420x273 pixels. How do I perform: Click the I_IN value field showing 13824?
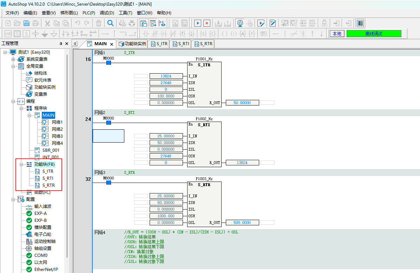[x=166, y=76]
